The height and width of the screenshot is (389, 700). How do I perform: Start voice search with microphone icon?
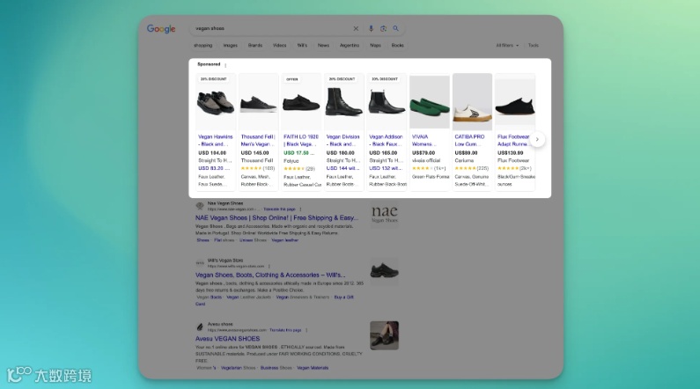[371, 28]
